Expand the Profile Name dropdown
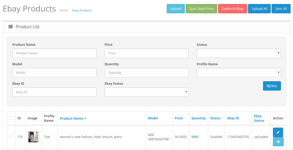 click(x=238, y=72)
